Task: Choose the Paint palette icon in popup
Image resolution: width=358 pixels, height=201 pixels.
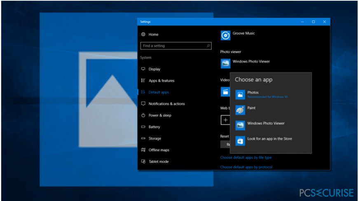Action: [240, 110]
